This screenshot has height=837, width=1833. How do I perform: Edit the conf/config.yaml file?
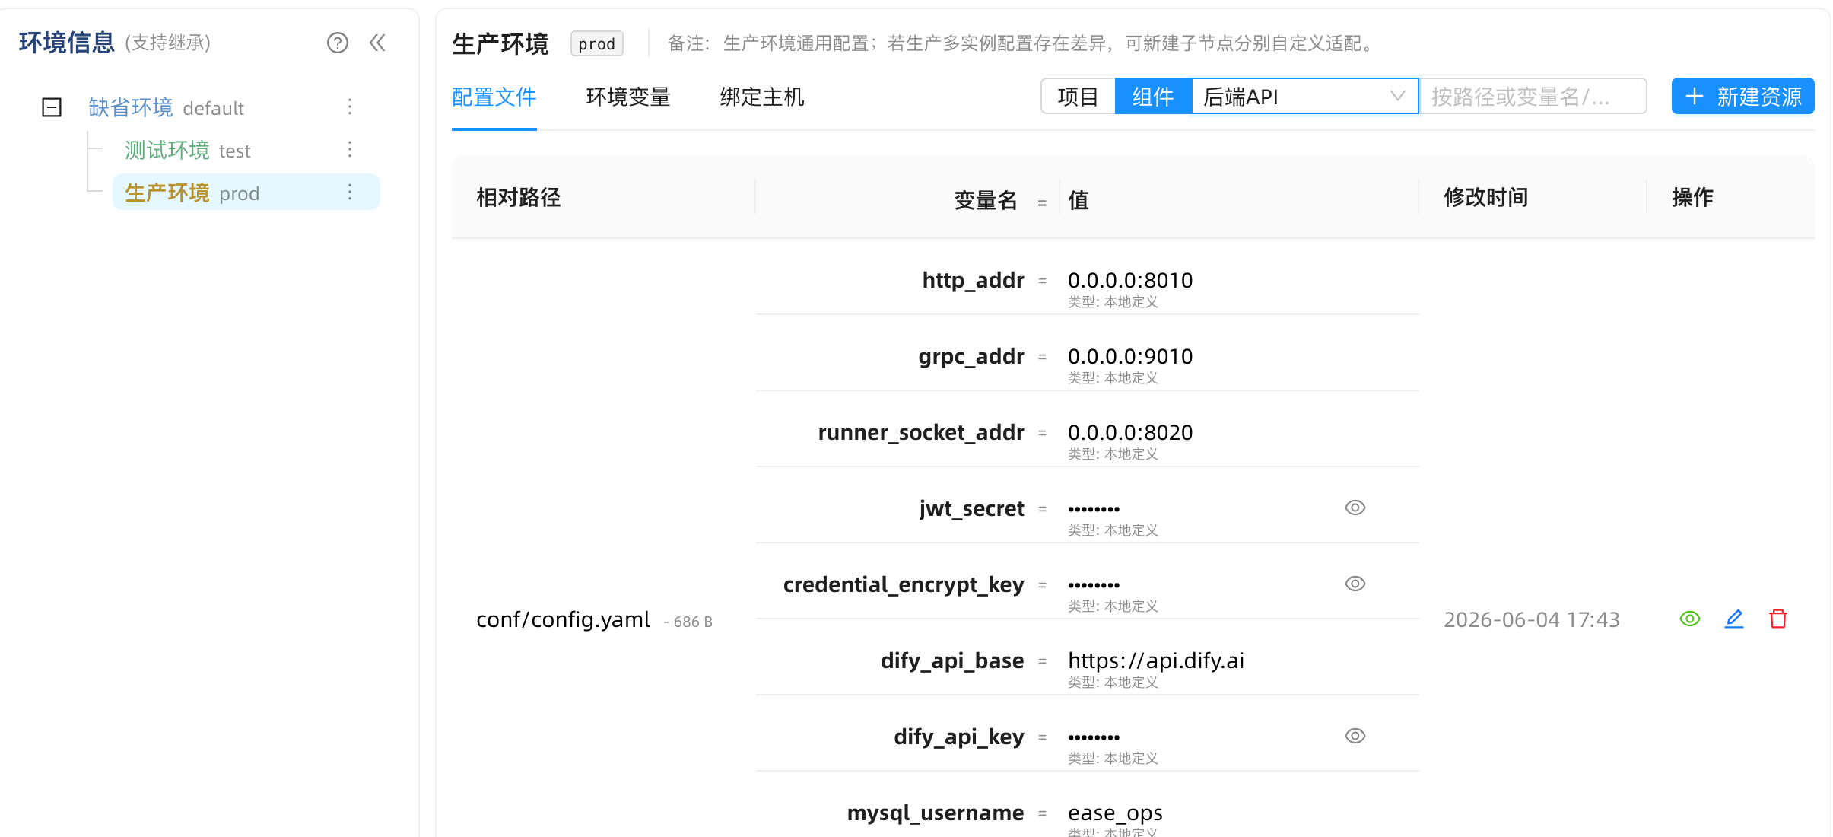click(1734, 619)
